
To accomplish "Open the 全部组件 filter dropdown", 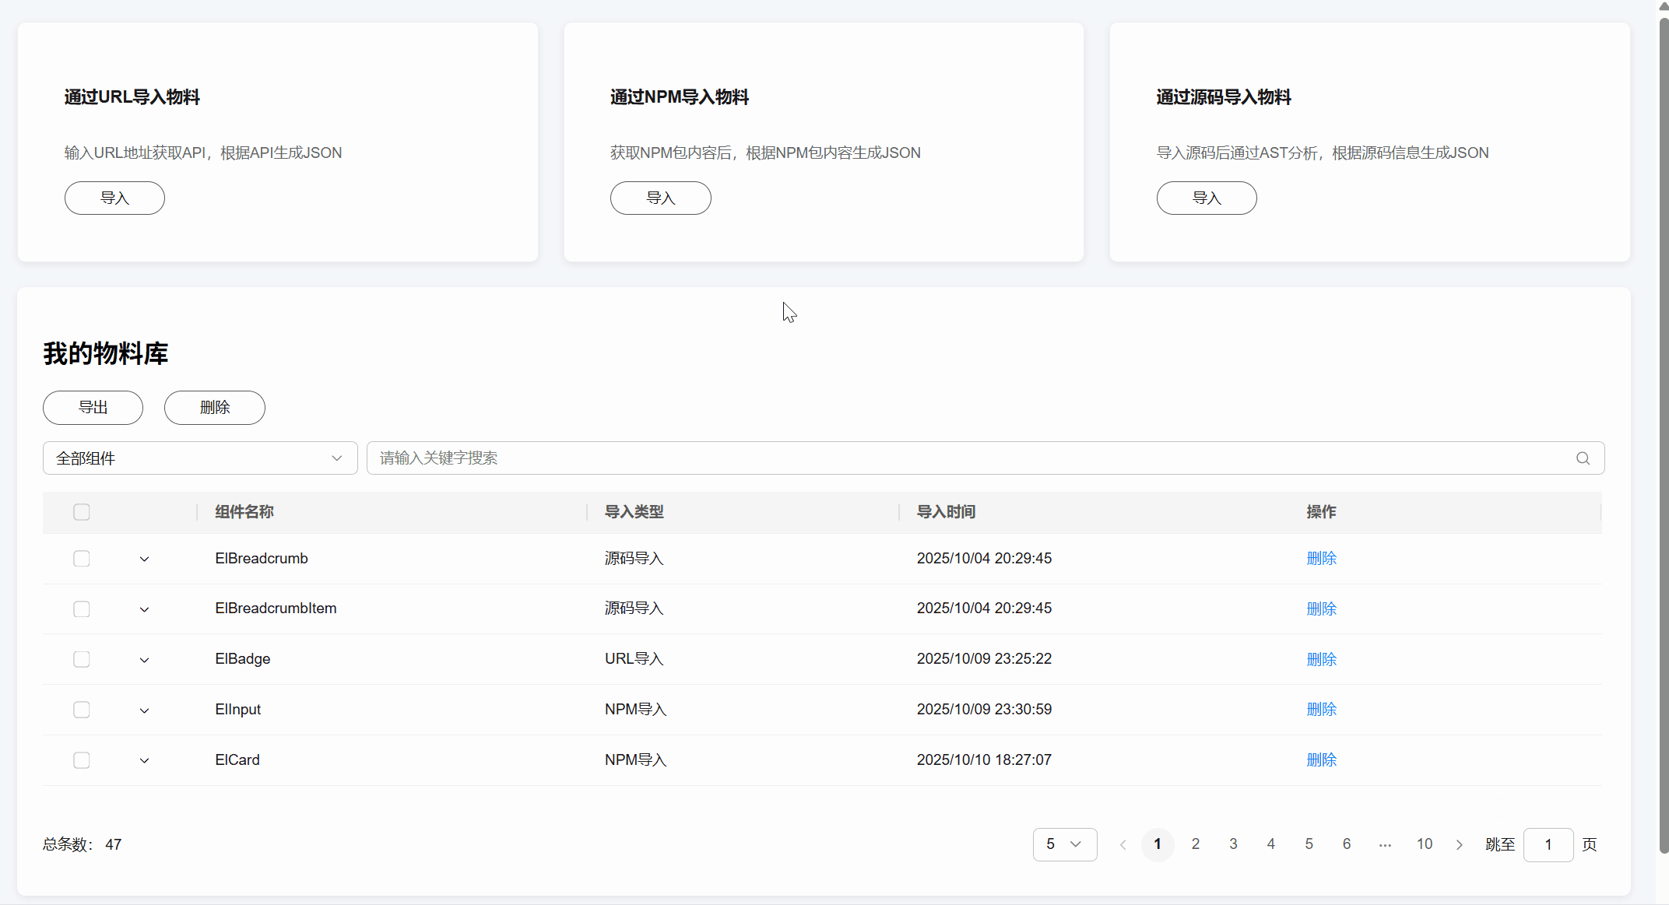I will click(200, 458).
